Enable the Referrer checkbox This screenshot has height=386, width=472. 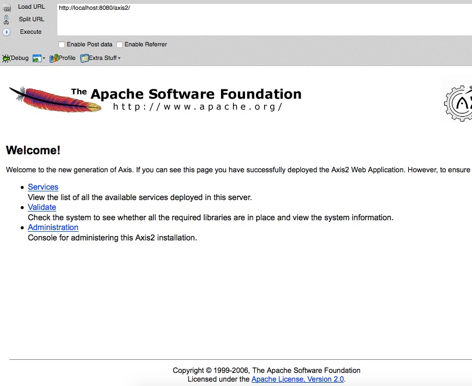[120, 45]
